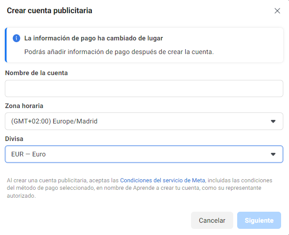Focus the Nombre de la cuenta text field
This screenshot has height=235, width=289.
click(x=144, y=88)
